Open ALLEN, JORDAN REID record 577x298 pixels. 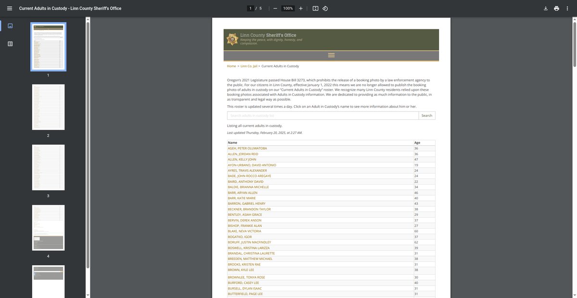tap(243, 154)
